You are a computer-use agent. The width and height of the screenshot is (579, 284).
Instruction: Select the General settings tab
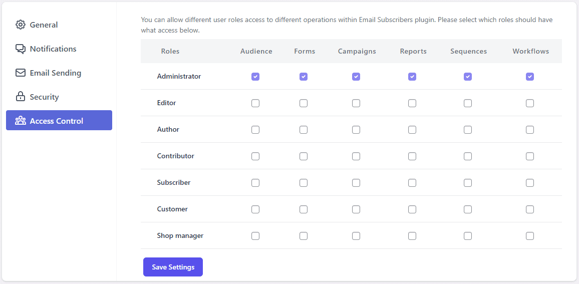[x=59, y=25]
